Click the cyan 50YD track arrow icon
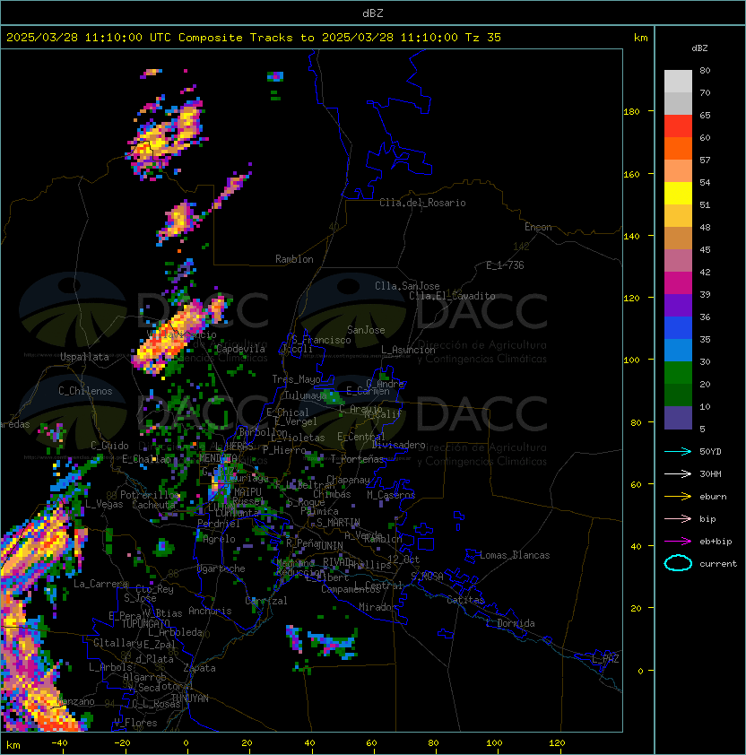 point(678,451)
